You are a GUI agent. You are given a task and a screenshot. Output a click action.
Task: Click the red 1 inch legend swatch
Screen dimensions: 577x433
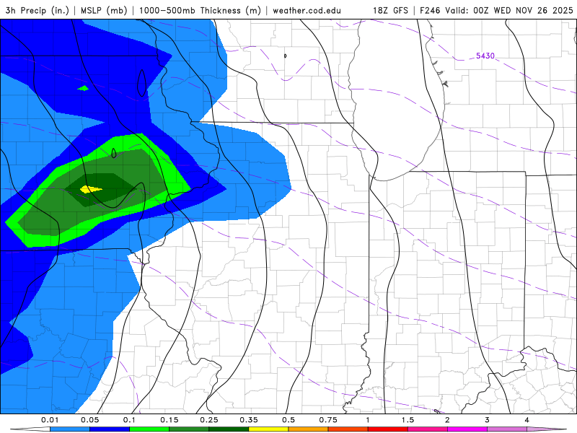pos(387,429)
